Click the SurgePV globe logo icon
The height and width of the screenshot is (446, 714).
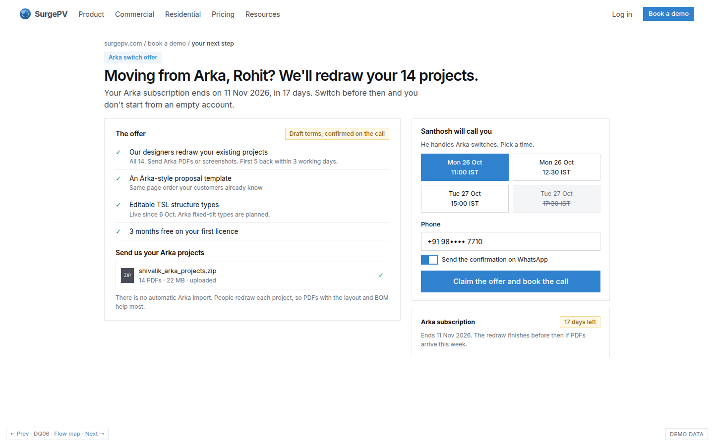[25, 14]
